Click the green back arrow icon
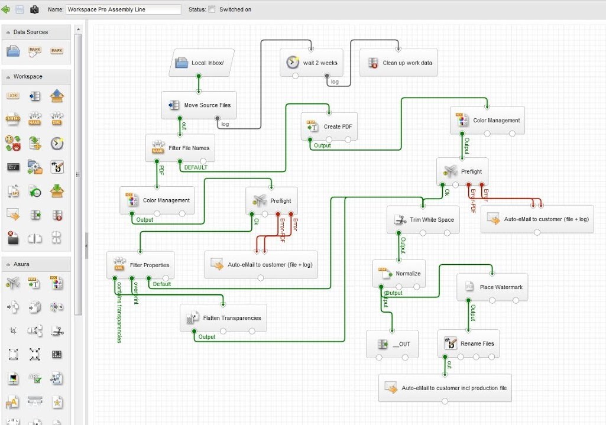The image size is (606, 425). click(x=5, y=9)
